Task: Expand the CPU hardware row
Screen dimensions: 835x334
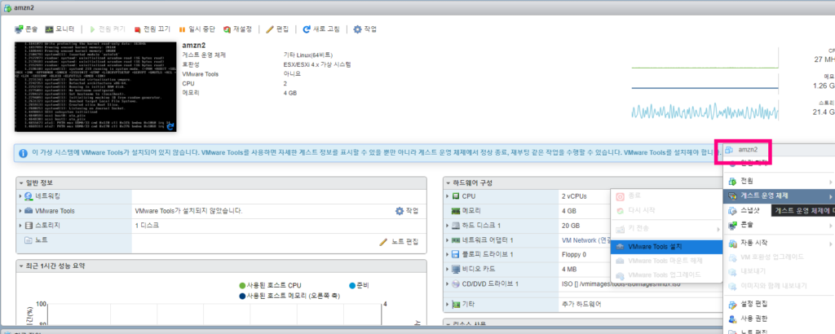Action: tap(448, 196)
